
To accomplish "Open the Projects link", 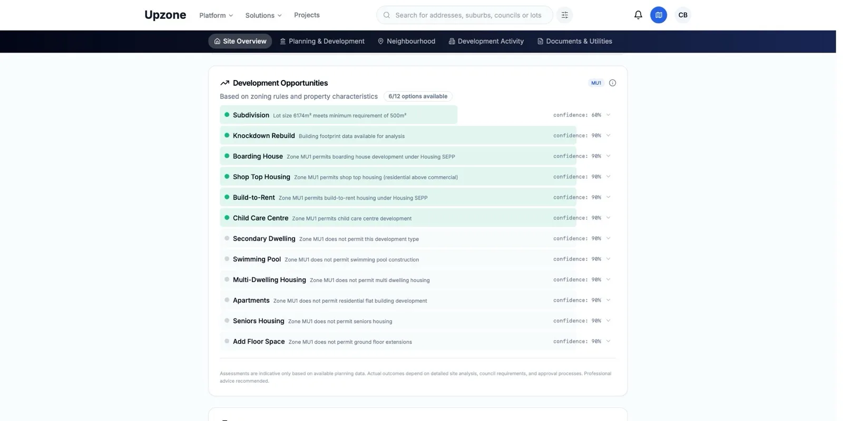I will [x=307, y=15].
